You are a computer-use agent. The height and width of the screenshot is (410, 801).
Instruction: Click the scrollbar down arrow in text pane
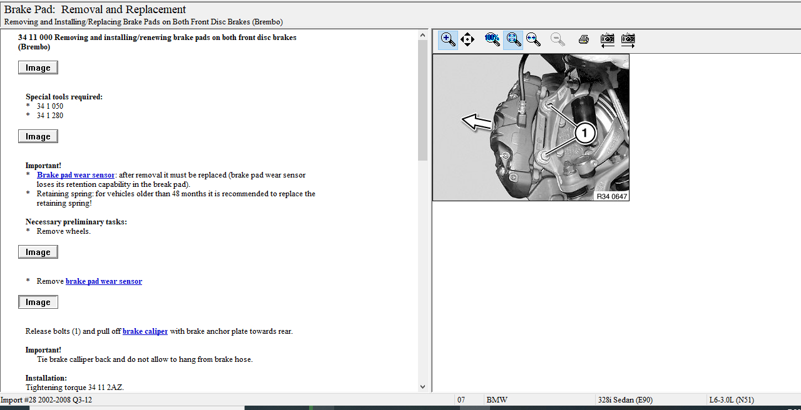point(422,387)
